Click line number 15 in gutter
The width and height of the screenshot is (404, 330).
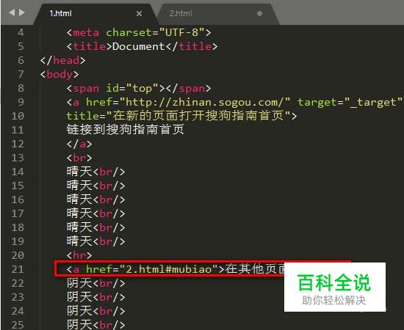click(x=18, y=186)
